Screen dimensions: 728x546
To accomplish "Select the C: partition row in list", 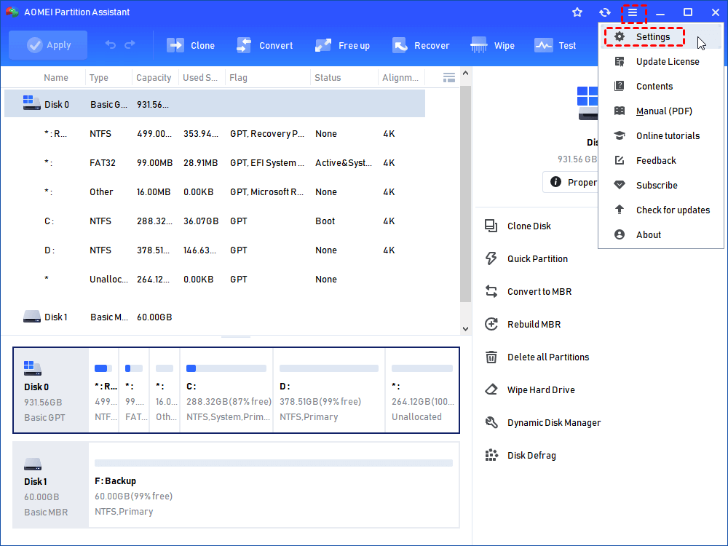I will (x=215, y=221).
